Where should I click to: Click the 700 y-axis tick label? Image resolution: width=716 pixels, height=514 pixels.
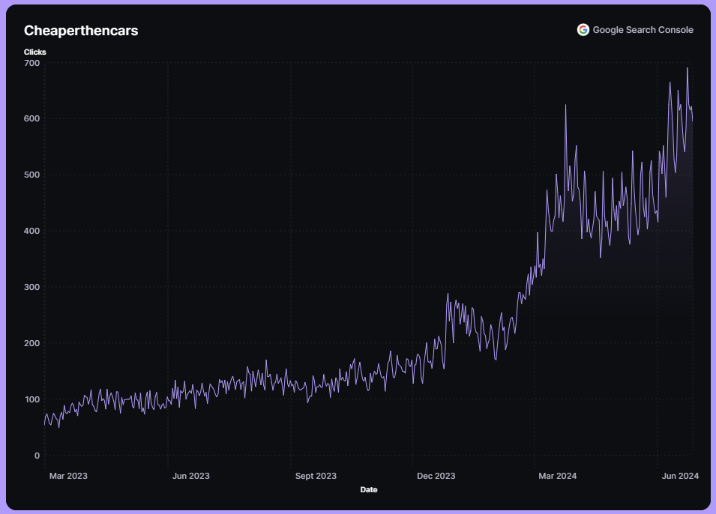click(31, 62)
